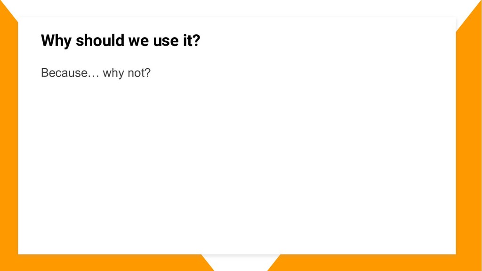Screen dimensions: 482x271
Task: Click 'not?' at the end of body text
Action: 139,73
